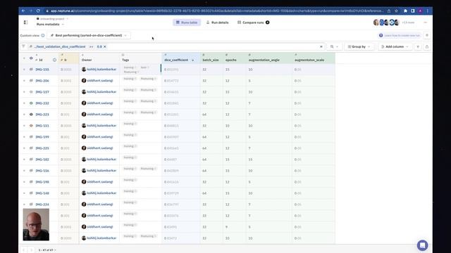Viewport: 451px width, 253px height.
Task: Open the Learn how to create new run link
Action: pos(400,35)
